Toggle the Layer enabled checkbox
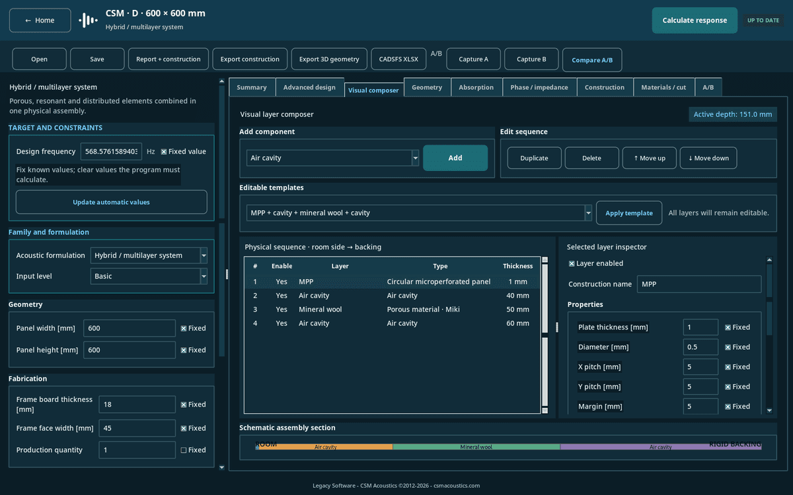The image size is (793, 495). click(x=572, y=263)
